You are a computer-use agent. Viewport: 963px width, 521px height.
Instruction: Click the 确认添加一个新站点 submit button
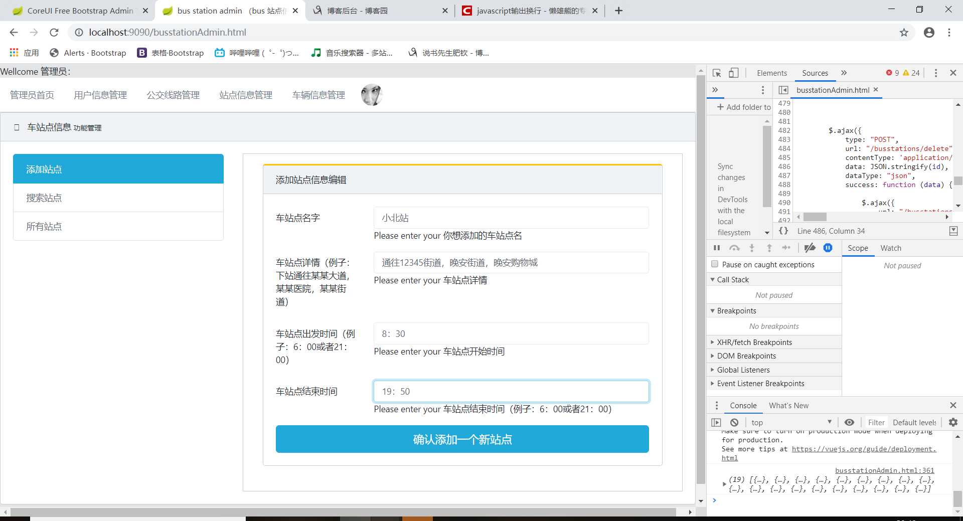tap(462, 439)
